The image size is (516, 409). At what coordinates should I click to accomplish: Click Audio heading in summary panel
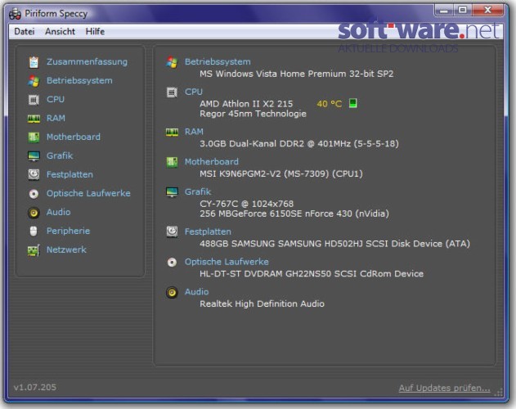tap(196, 291)
